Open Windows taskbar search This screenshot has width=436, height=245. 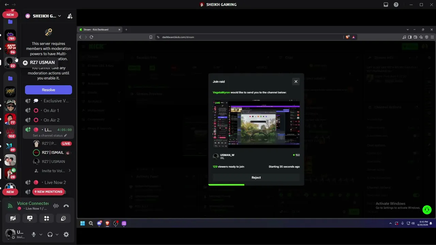91,223
